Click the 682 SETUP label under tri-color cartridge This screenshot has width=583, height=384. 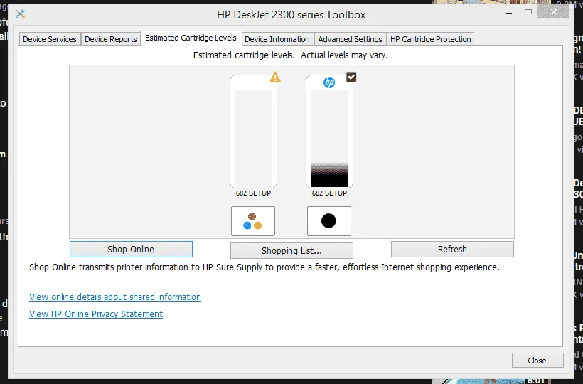tap(253, 193)
